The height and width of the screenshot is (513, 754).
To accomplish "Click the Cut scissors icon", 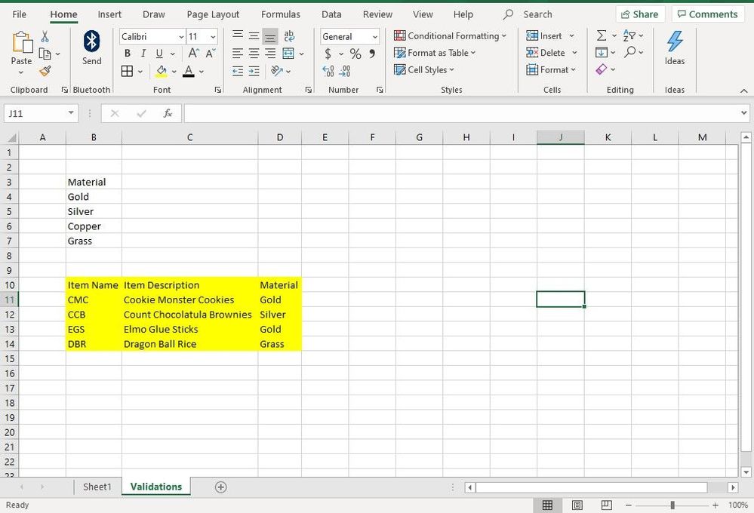I will pos(45,36).
